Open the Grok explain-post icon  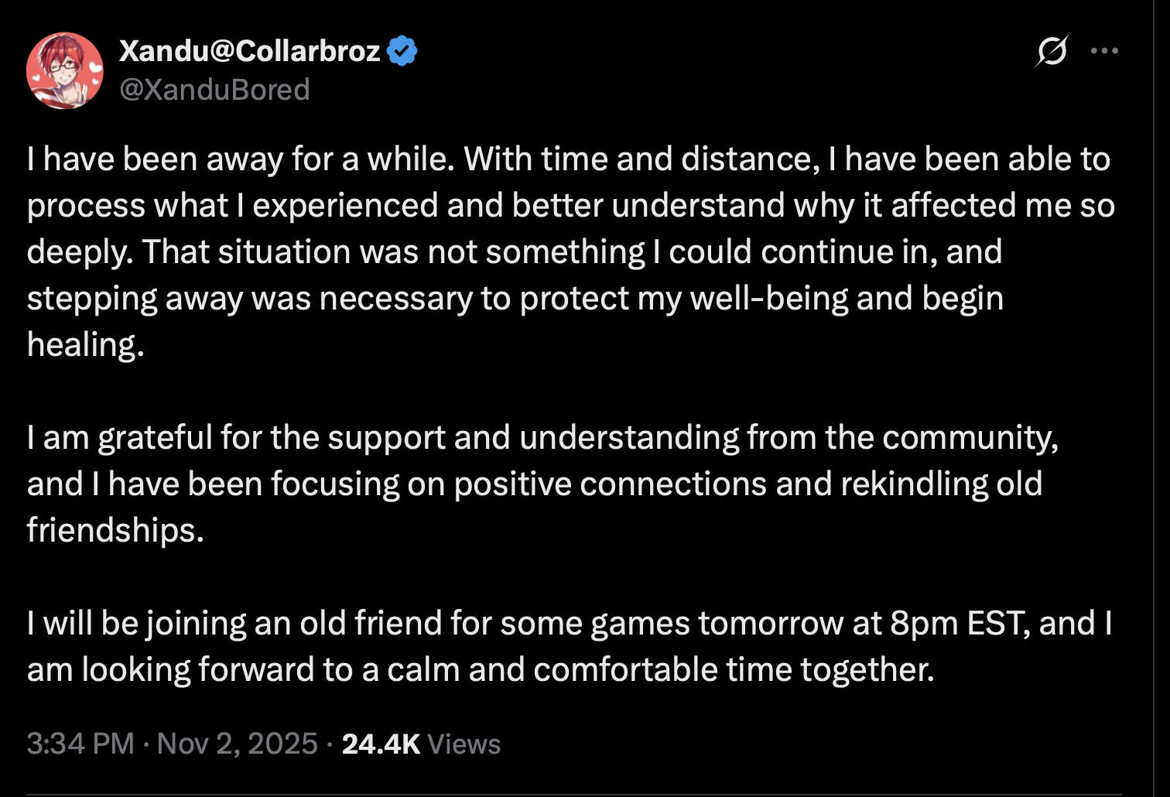coord(1052,51)
